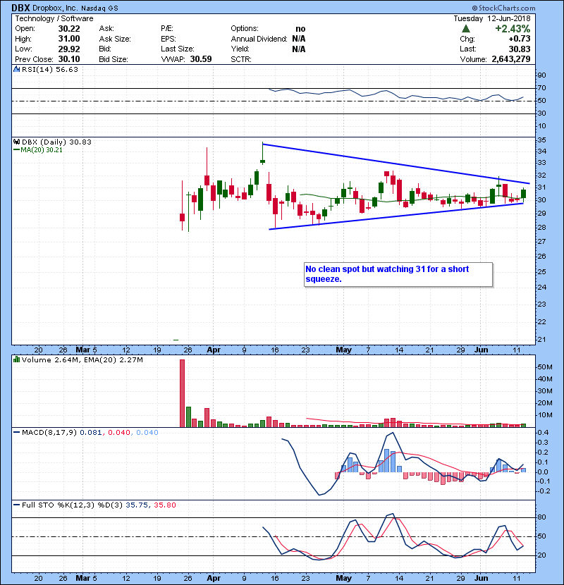Click the 90 label on RSI axis
Image resolution: width=564 pixels, height=585 pixels.
(x=541, y=75)
